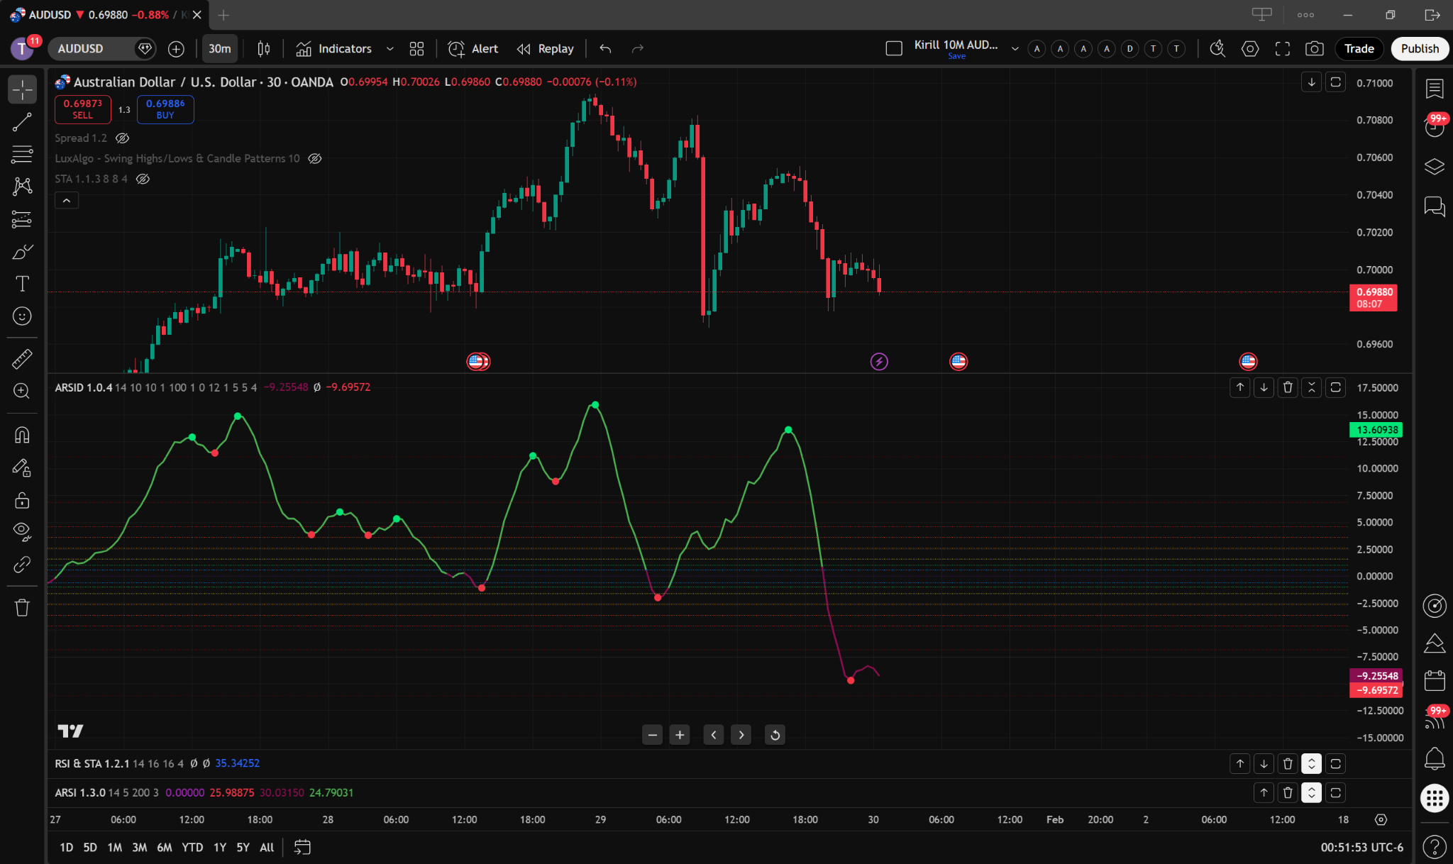Click the trash Remove objects icon
This screenshot has height=864, width=1453.
[x=22, y=608]
